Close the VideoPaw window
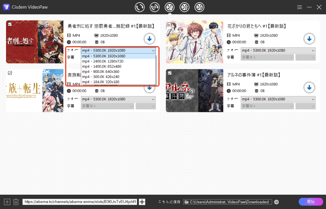 (x=319, y=7)
